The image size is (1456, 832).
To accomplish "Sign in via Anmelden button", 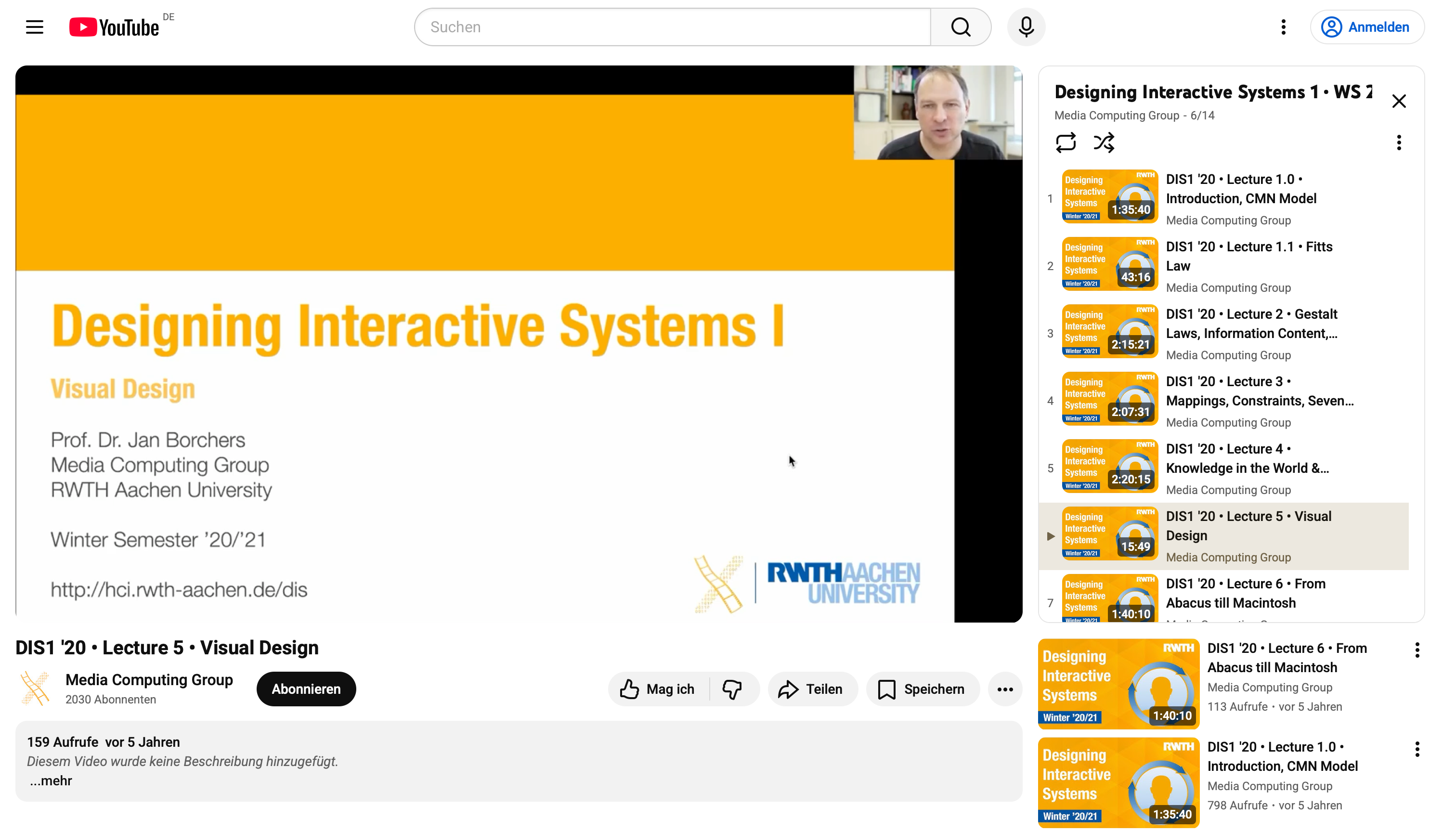I will (x=1366, y=27).
